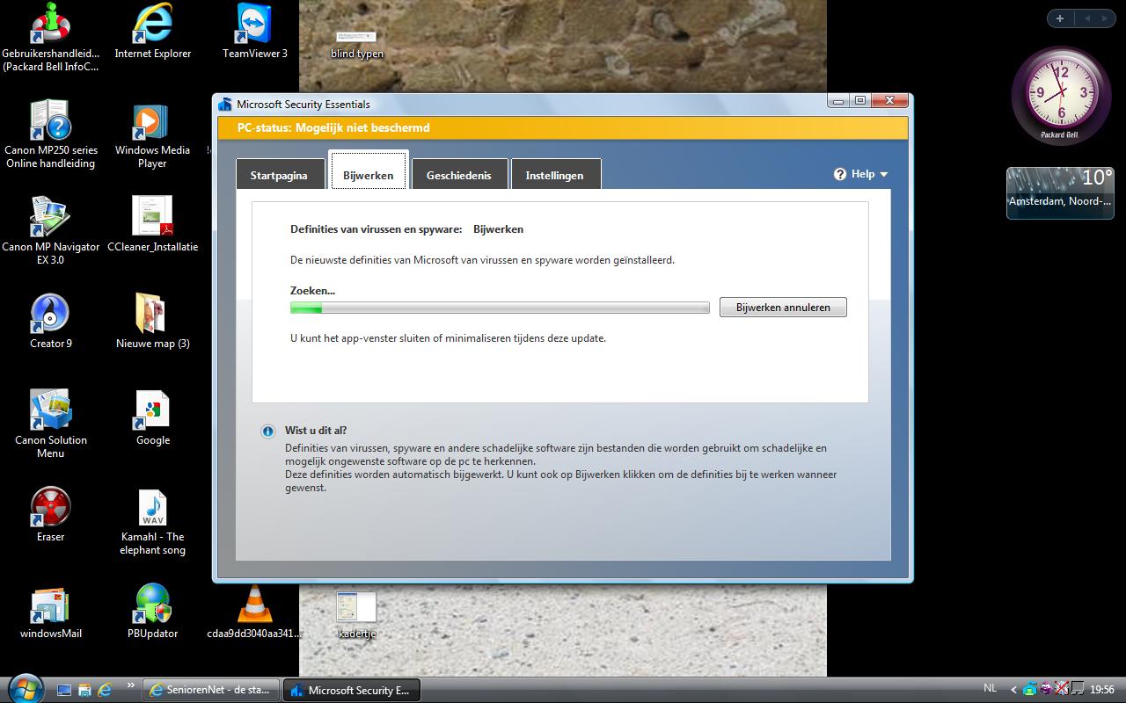The height and width of the screenshot is (703, 1126).
Task: Click the Packard Bell clock gadget
Action: [1061, 95]
